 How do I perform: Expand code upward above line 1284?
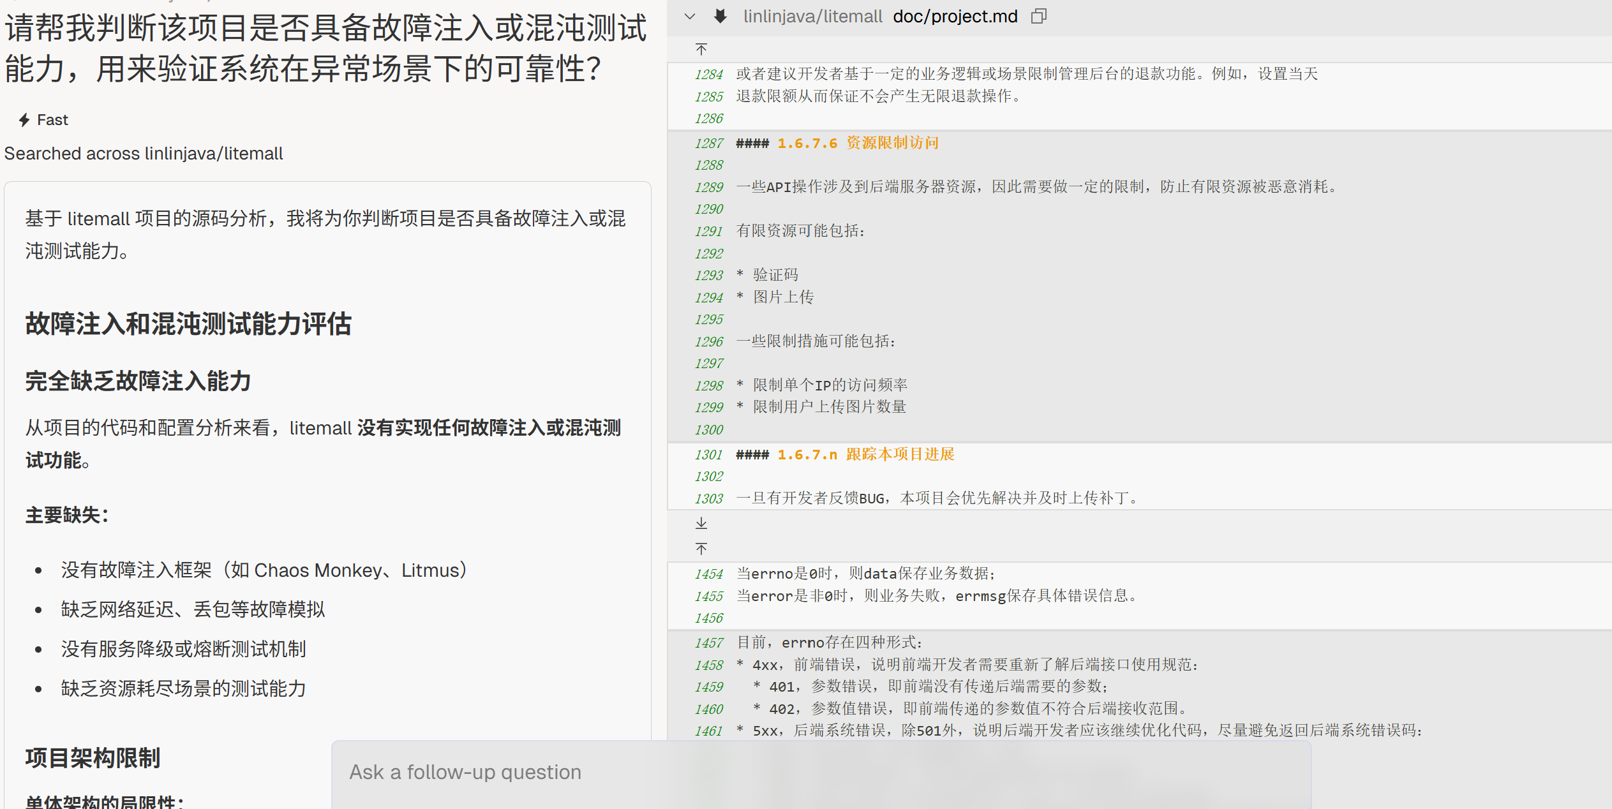click(x=701, y=49)
